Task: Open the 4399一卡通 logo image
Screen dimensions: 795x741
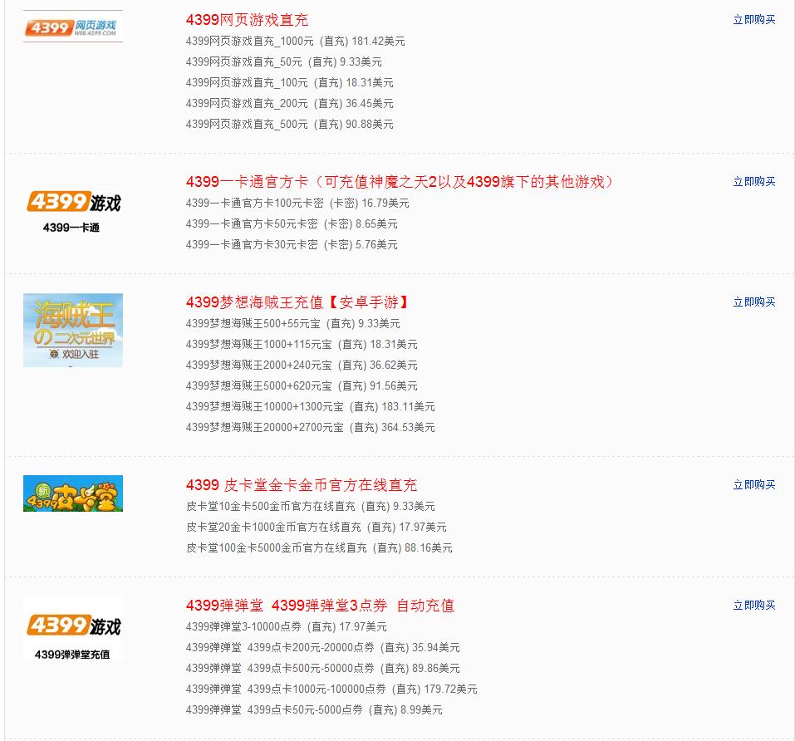Action: (x=73, y=211)
